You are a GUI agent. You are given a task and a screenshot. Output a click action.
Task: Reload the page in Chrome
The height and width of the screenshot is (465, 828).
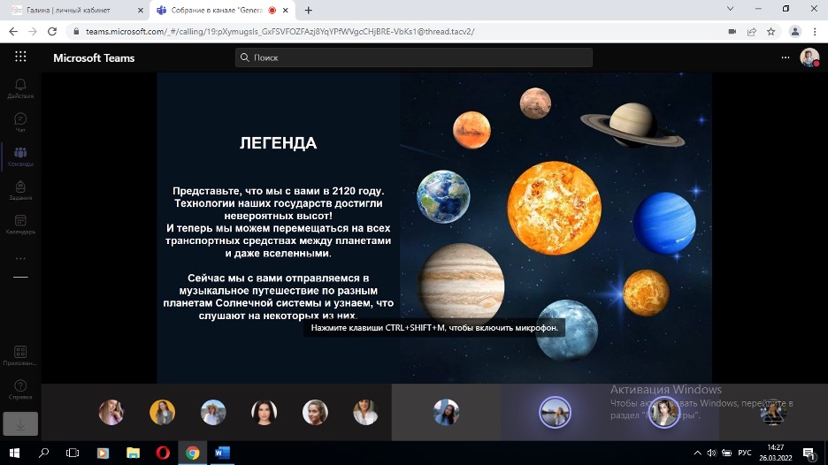[52, 31]
